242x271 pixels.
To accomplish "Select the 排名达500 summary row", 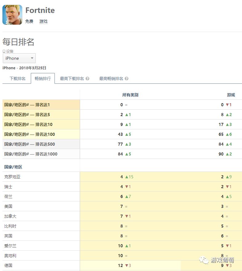I will (x=122, y=144).
